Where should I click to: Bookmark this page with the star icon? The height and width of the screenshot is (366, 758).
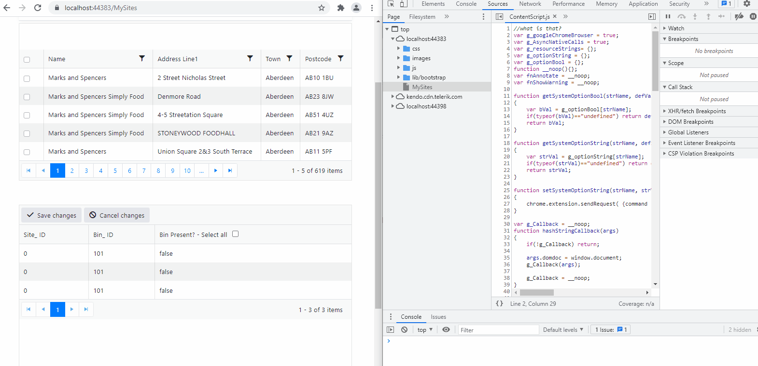pos(322,8)
